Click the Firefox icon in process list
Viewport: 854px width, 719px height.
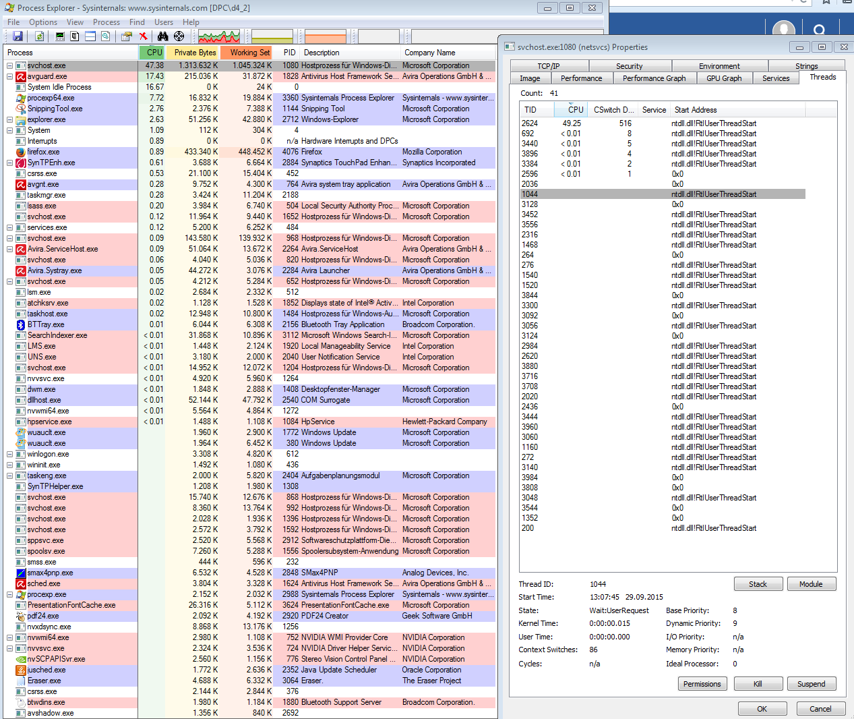pos(21,152)
